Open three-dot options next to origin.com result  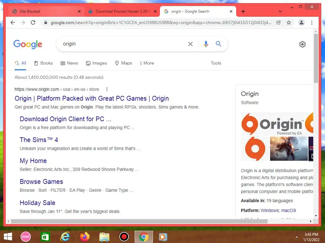click(107, 89)
